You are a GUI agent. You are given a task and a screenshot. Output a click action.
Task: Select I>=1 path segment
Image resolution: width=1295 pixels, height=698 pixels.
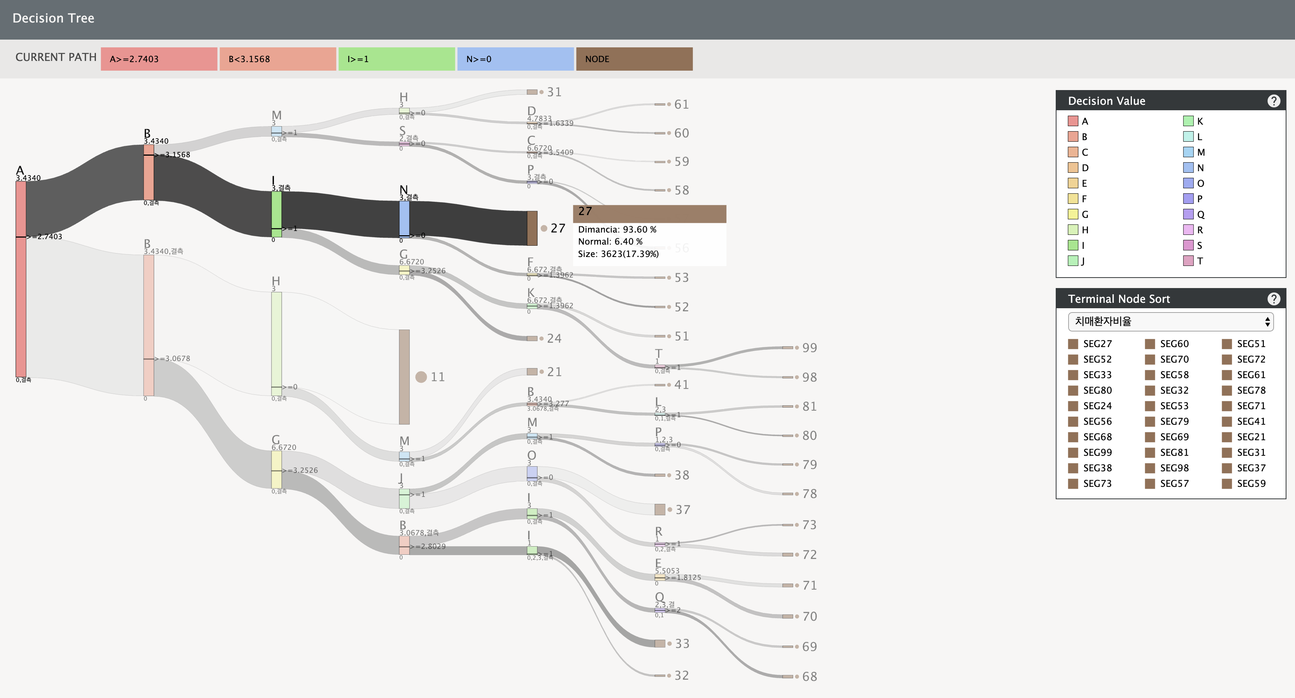[396, 59]
